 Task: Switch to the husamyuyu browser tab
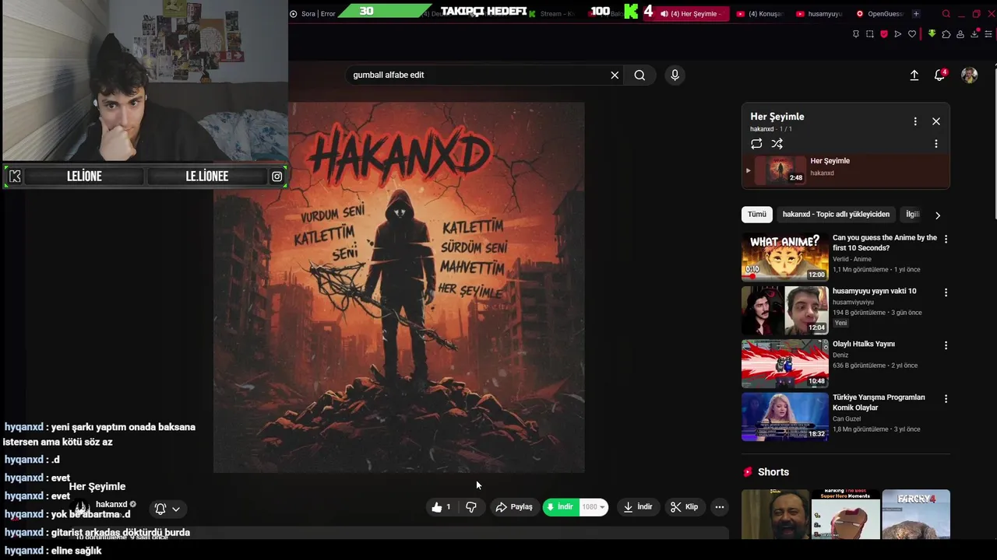[x=819, y=13]
